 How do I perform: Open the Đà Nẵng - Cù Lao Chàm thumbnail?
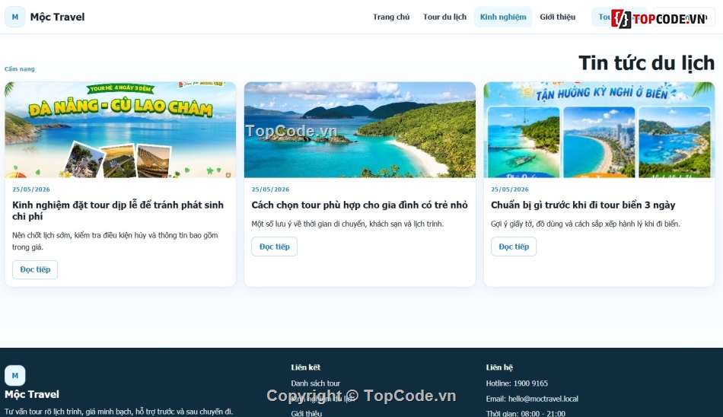[x=120, y=129]
